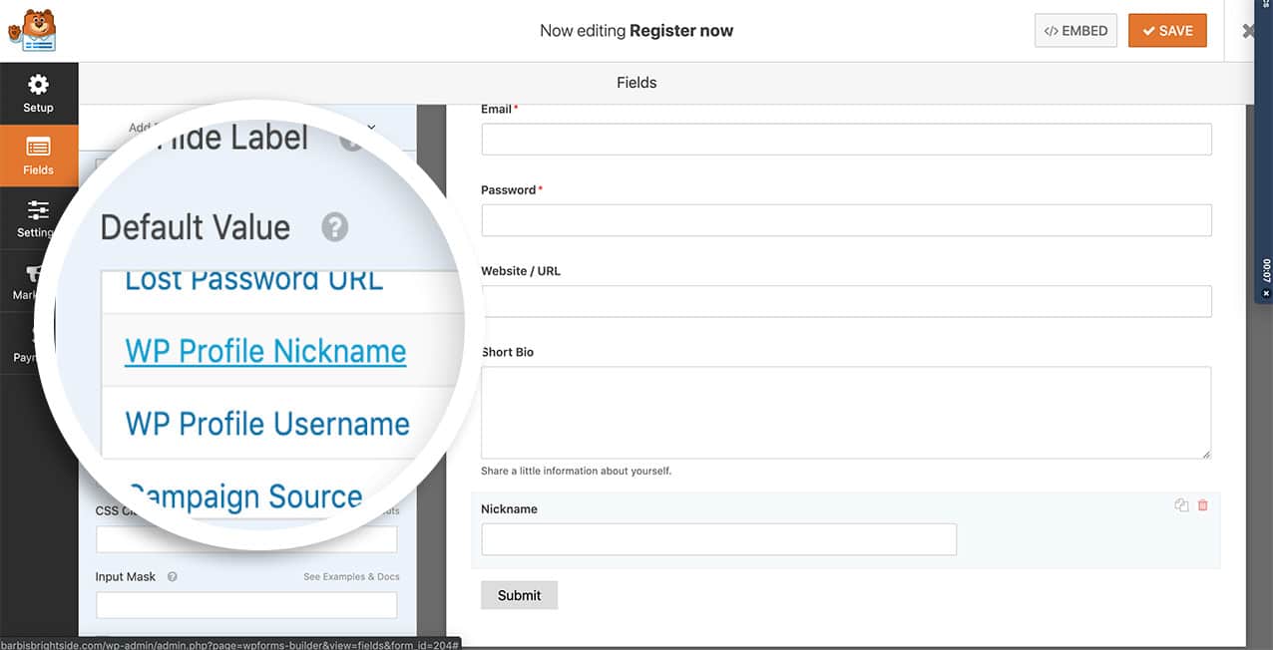
Task: Select WP Profile Nickname from the Default Value list
Action: point(264,351)
